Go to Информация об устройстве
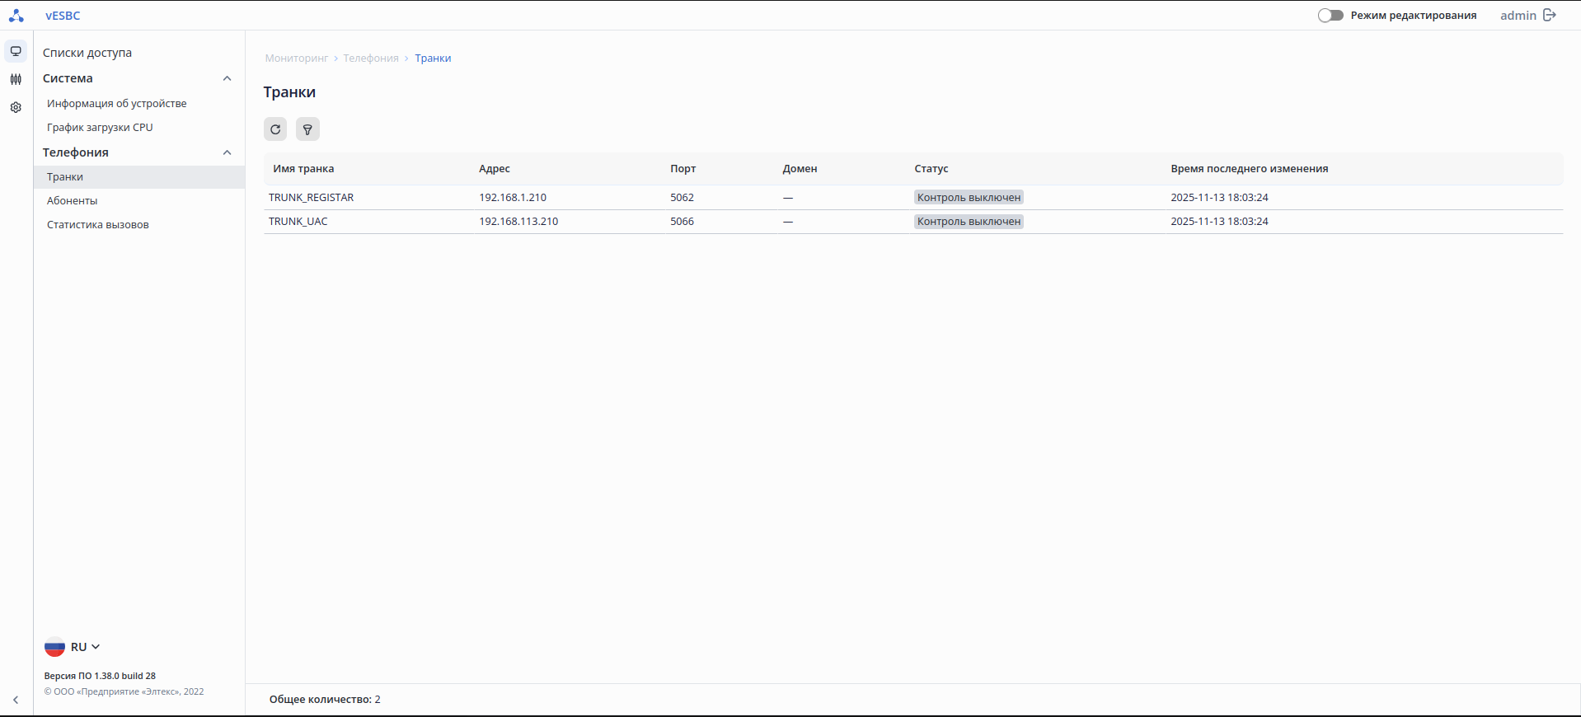Image resolution: width=1581 pixels, height=717 pixels. 117,104
